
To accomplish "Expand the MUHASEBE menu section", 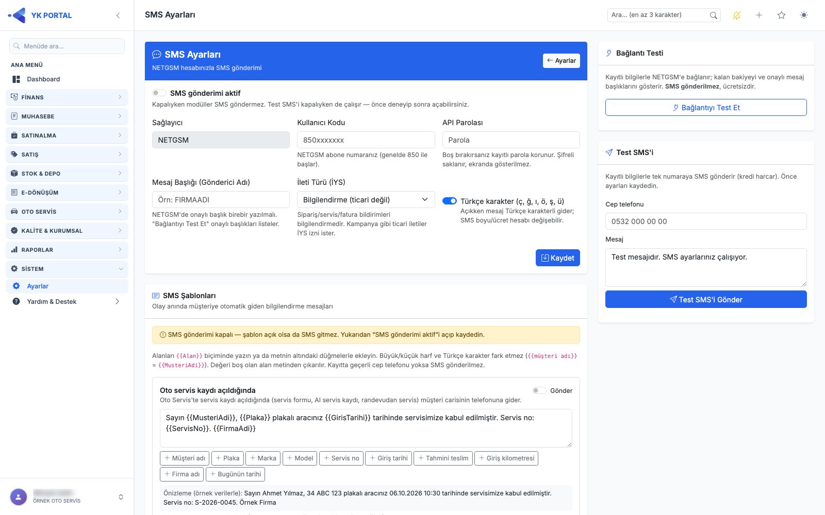I will [x=67, y=116].
